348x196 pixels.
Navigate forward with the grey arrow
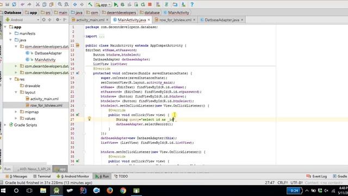pos(82,4)
